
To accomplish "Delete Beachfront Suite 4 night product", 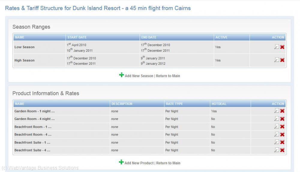I will 282,150.
